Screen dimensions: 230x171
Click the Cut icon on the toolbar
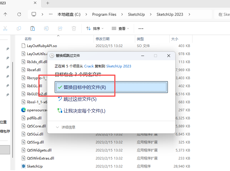click(x=5, y=28)
